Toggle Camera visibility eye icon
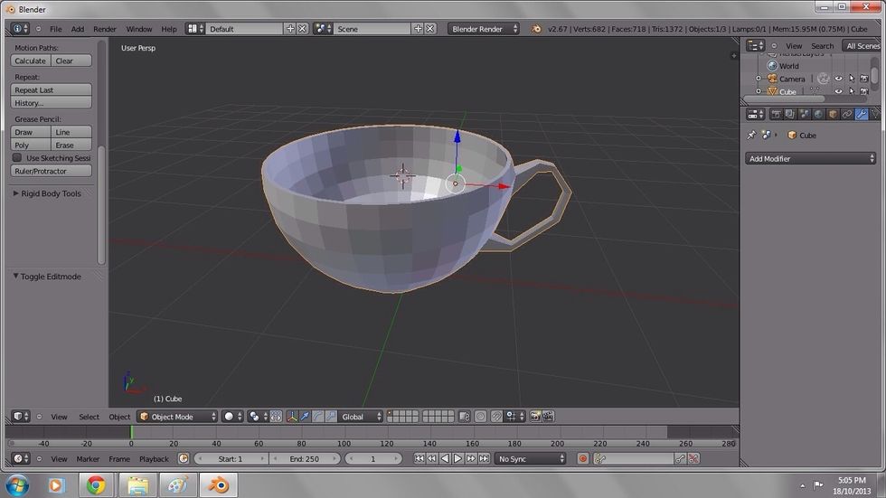 click(838, 79)
